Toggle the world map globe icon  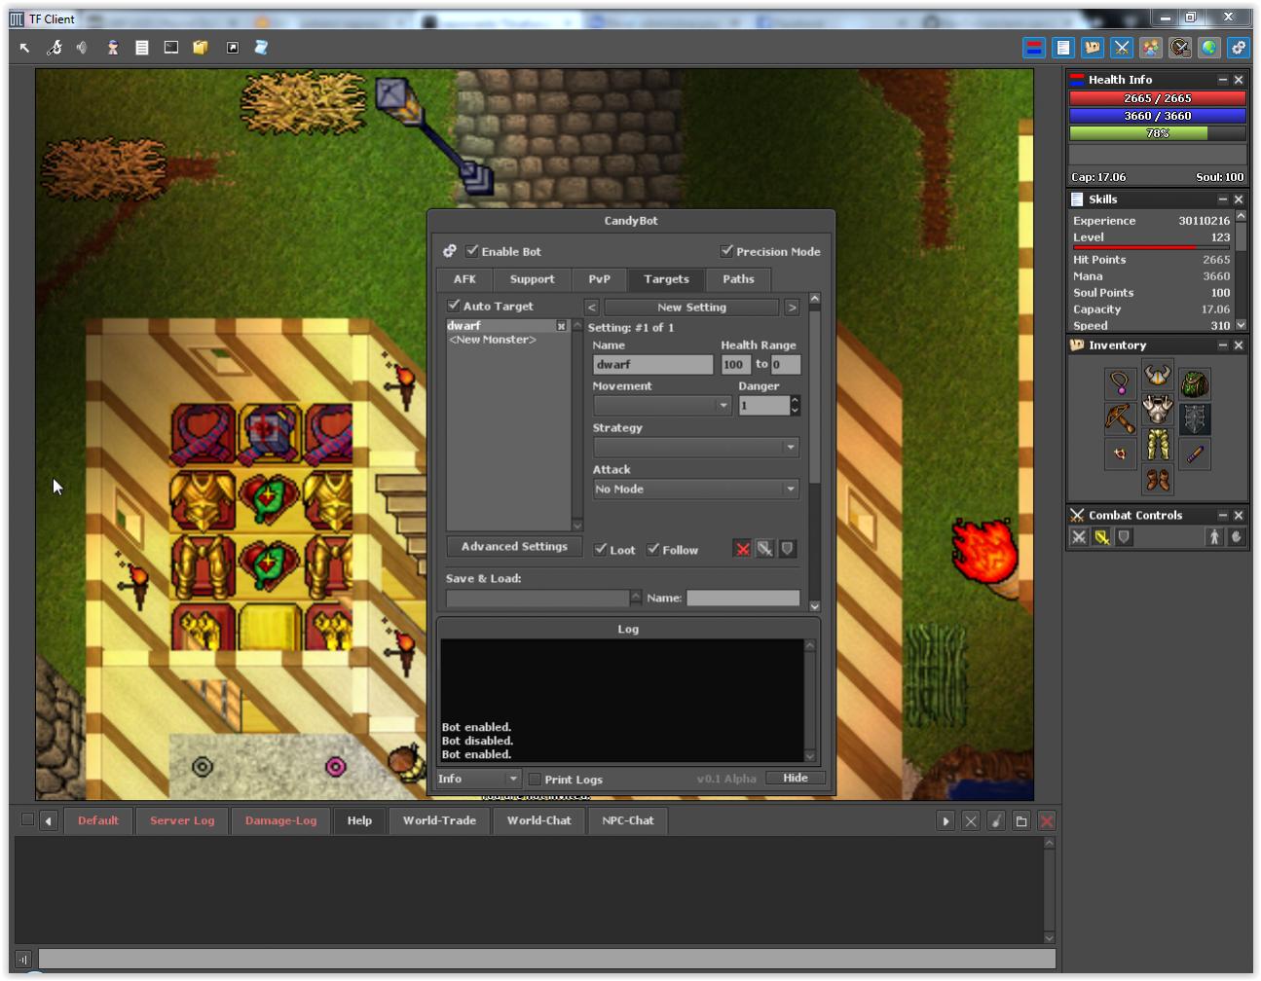point(1209,48)
